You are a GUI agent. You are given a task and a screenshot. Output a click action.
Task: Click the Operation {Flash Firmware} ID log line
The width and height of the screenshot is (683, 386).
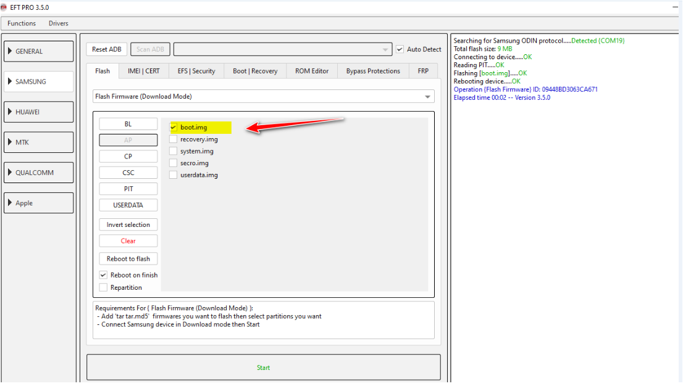526,89
